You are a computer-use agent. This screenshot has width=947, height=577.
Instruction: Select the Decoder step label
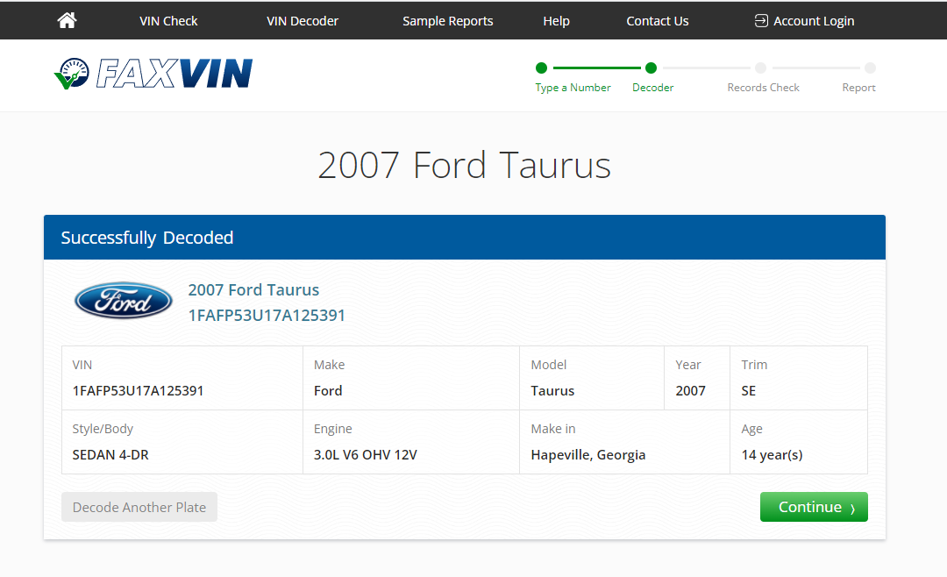pyautogui.click(x=653, y=88)
